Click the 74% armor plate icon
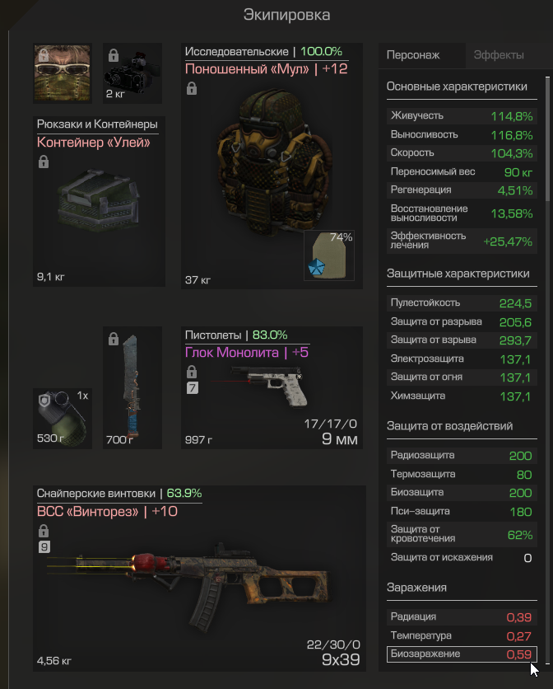Viewport: 553px width, 689px height. pyautogui.click(x=328, y=255)
